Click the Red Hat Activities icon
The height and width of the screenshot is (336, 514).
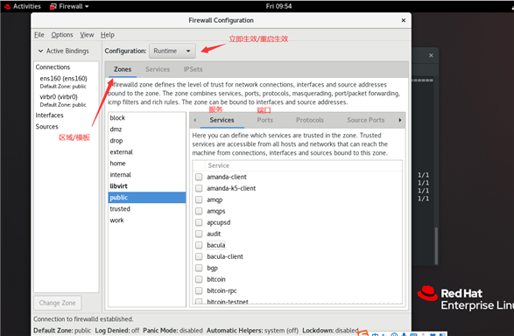point(7,6)
